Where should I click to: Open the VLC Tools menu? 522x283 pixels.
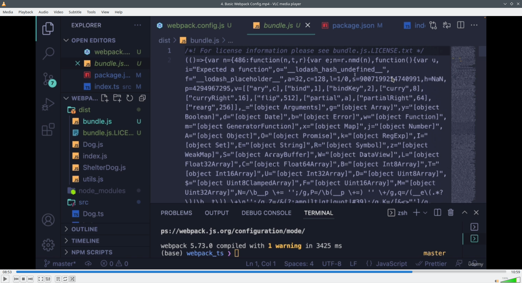pos(91,12)
